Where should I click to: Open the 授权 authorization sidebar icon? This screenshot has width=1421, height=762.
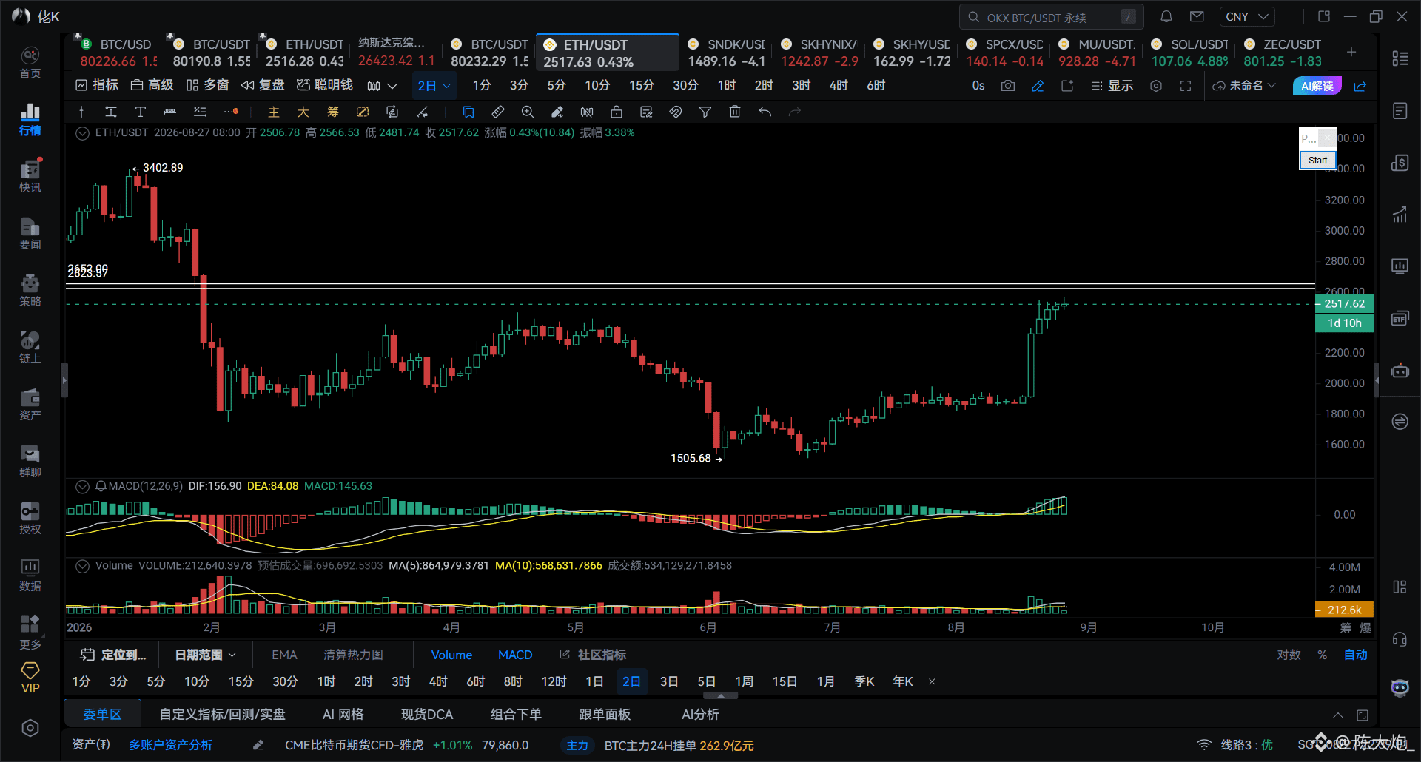(30, 519)
